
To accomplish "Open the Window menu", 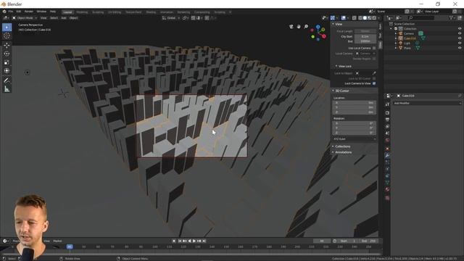I will tap(41, 12).
